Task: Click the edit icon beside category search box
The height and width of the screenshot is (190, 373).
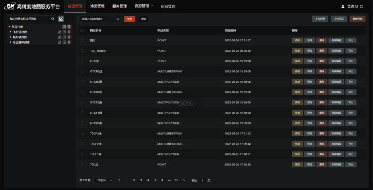Action: click(x=61, y=19)
